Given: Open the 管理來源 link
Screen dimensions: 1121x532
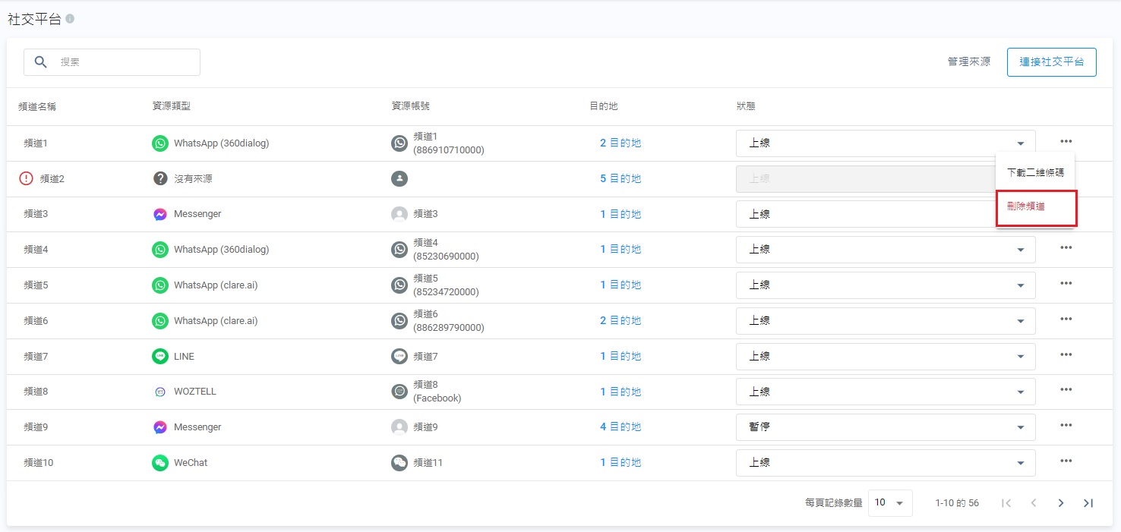Looking at the screenshot, I should pyautogui.click(x=968, y=62).
